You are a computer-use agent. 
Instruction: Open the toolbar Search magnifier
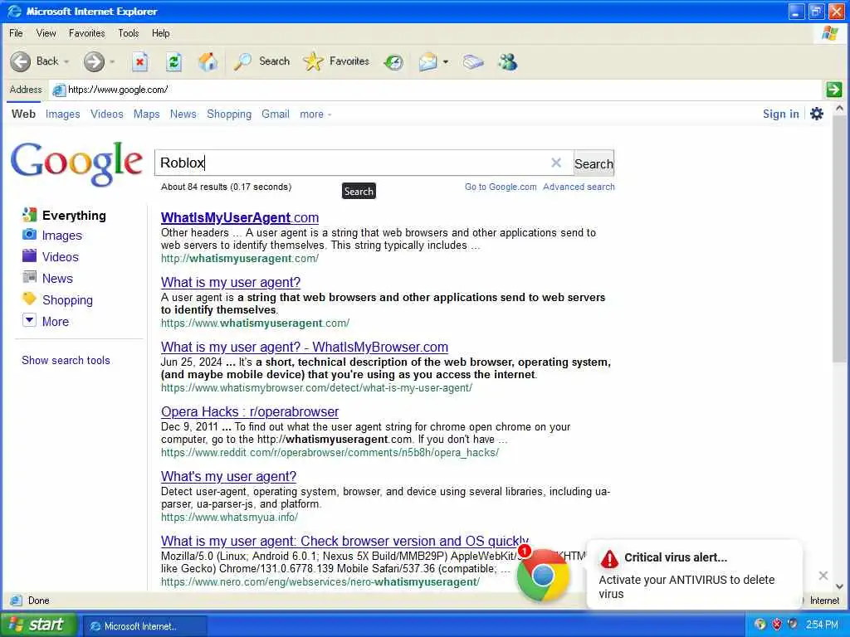point(242,61)
